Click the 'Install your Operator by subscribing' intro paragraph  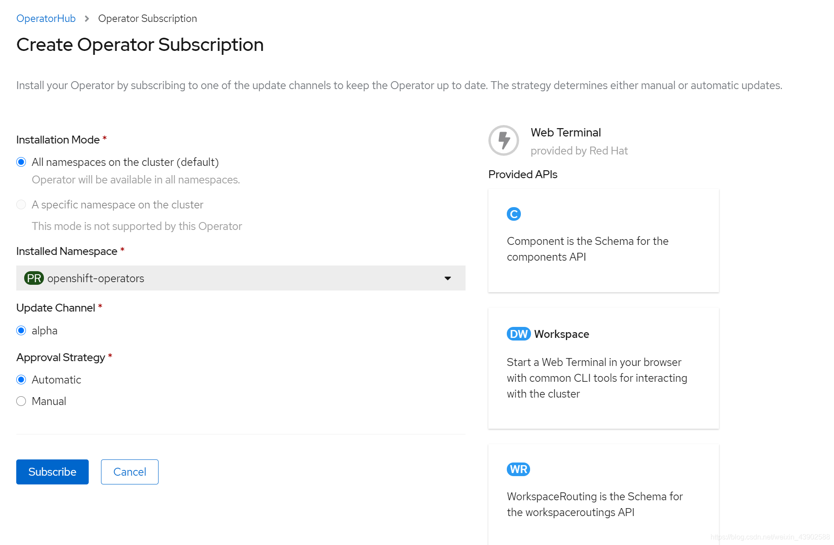[x=399, y=85]
